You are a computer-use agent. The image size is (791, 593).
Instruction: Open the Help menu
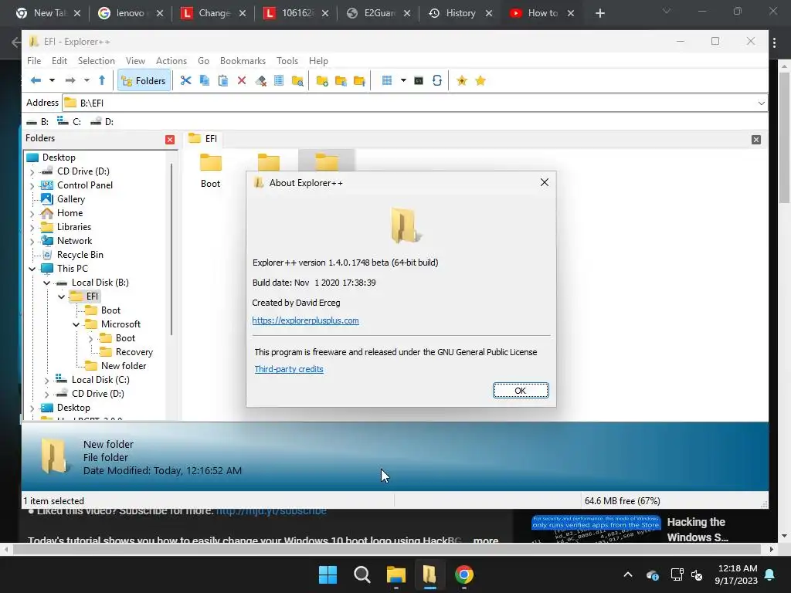click(318, 60)
